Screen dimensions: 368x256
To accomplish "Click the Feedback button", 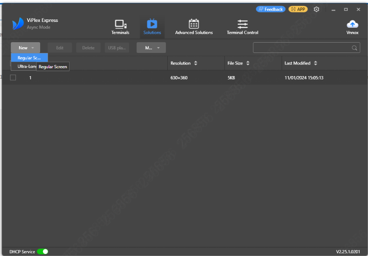I will pos(270,9).
